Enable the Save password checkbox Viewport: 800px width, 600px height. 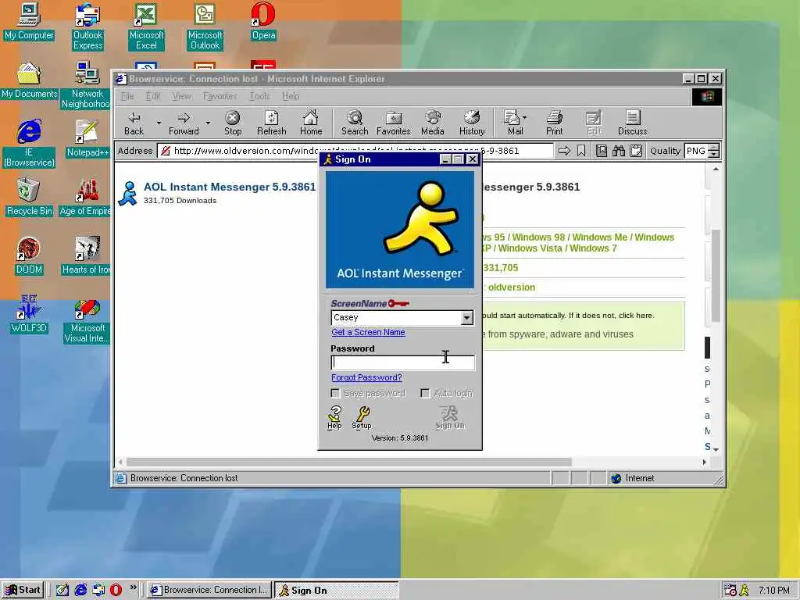pos(335,393)
